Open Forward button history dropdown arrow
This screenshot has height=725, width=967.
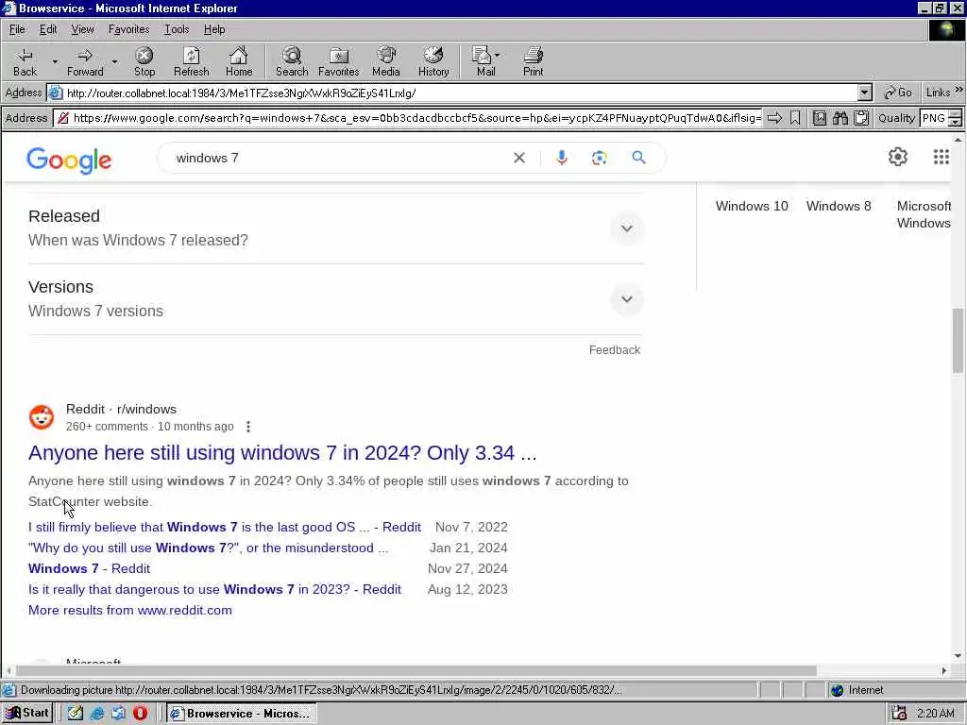pos(114,61)
